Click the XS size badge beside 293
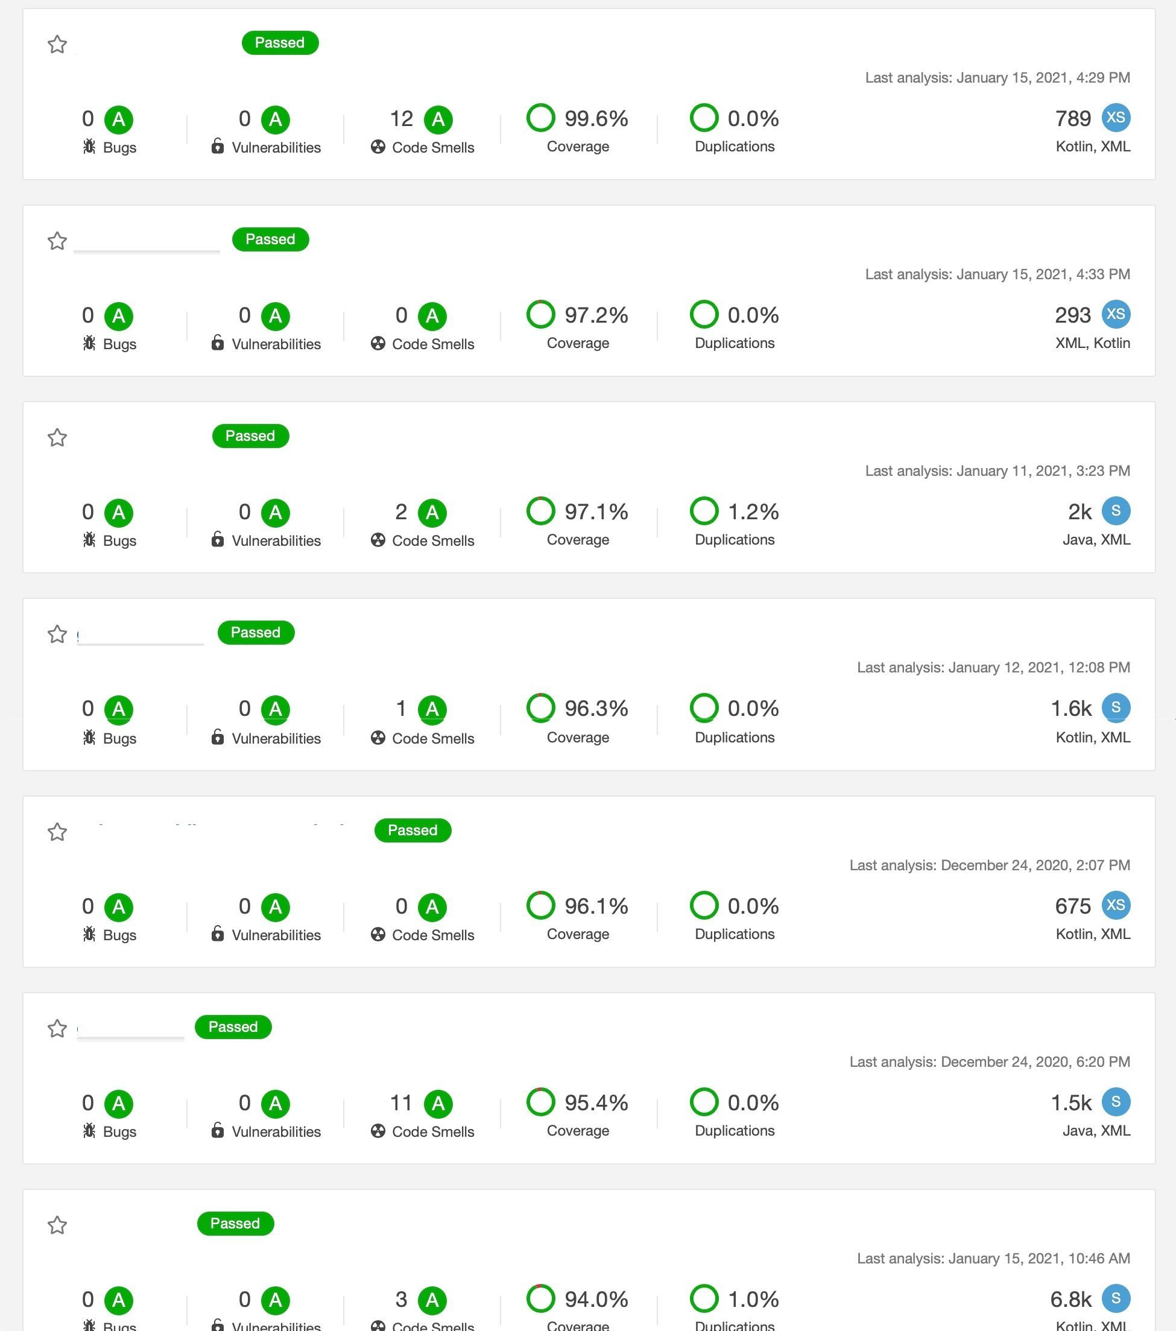Image resolution: width=1176 pixels, height=1331 pixels. coord(1116,315)
